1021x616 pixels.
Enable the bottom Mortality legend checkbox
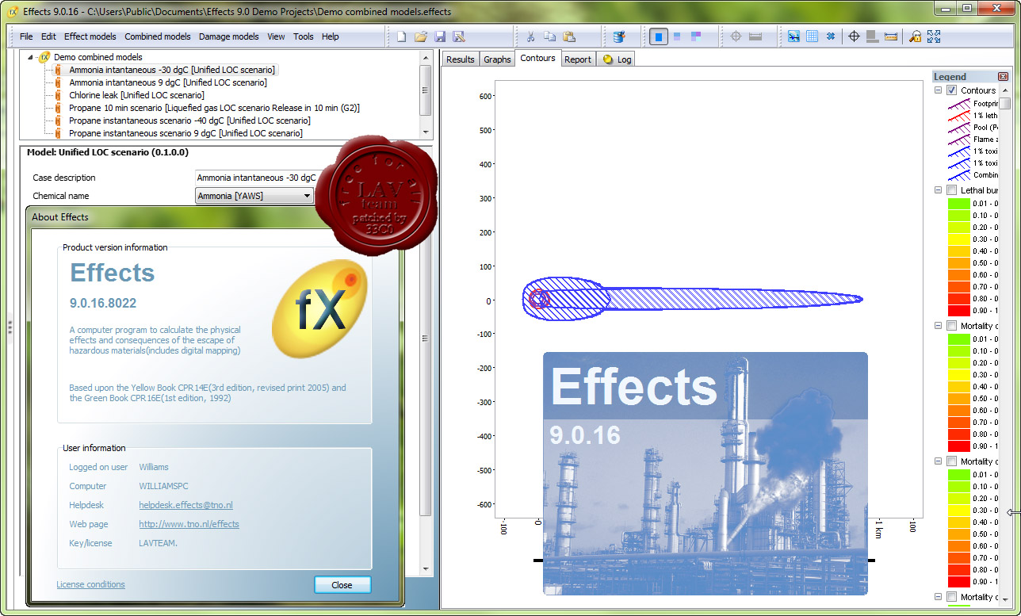951,597
